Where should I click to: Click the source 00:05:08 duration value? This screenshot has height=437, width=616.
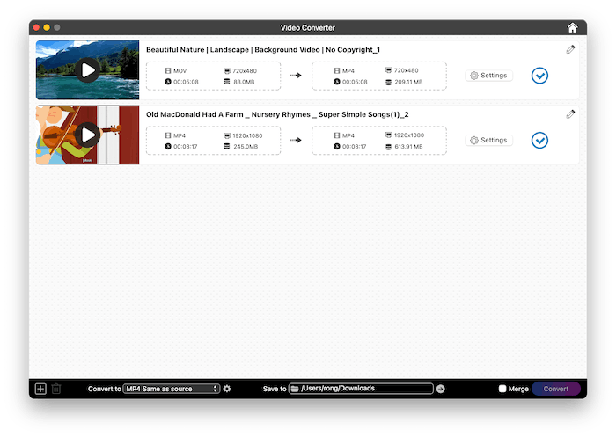pyautogui.click(x=186, y=82)
